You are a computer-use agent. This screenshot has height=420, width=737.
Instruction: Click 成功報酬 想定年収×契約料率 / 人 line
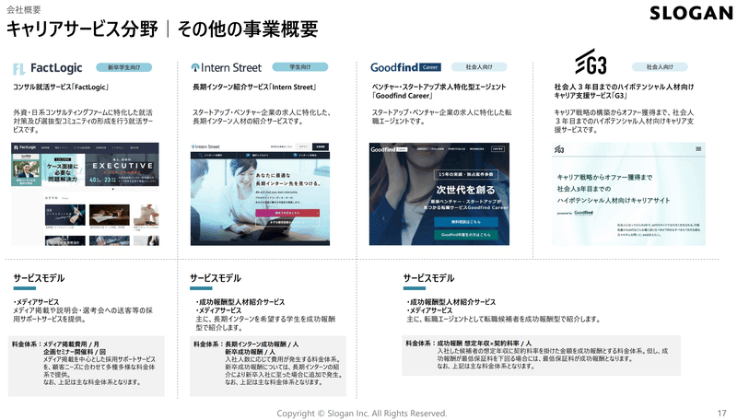click(x=485, y=344)
